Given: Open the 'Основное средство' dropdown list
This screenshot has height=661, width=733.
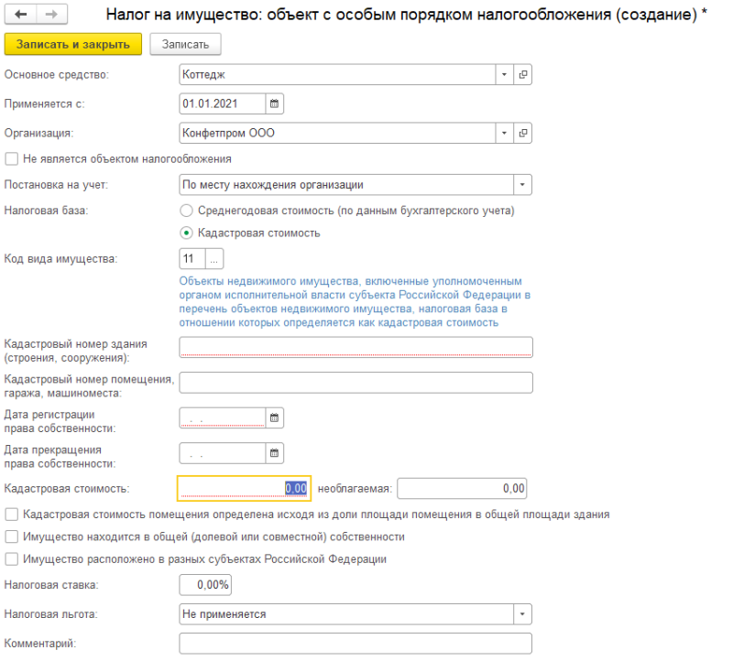Looking at the screenshot, I should click(x=504, y=75).
